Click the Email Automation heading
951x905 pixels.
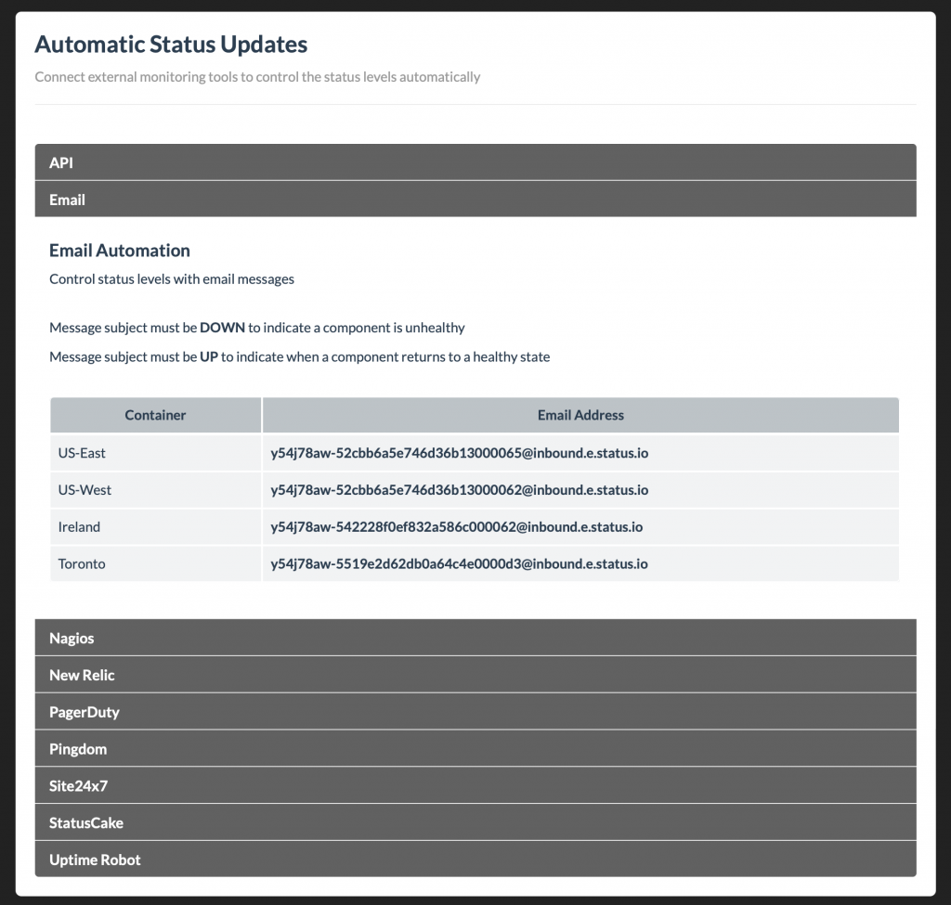[119, 250]
